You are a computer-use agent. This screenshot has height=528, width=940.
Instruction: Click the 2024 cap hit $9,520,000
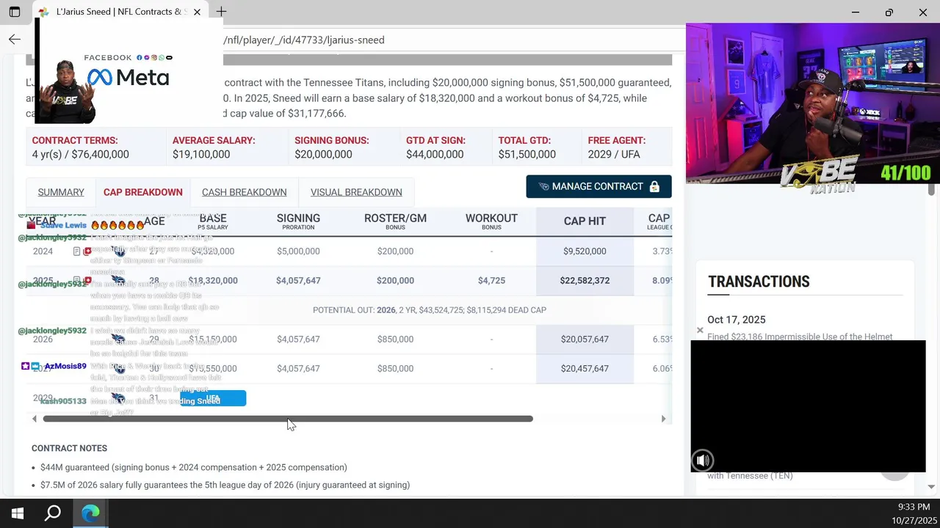pos(585,251)
